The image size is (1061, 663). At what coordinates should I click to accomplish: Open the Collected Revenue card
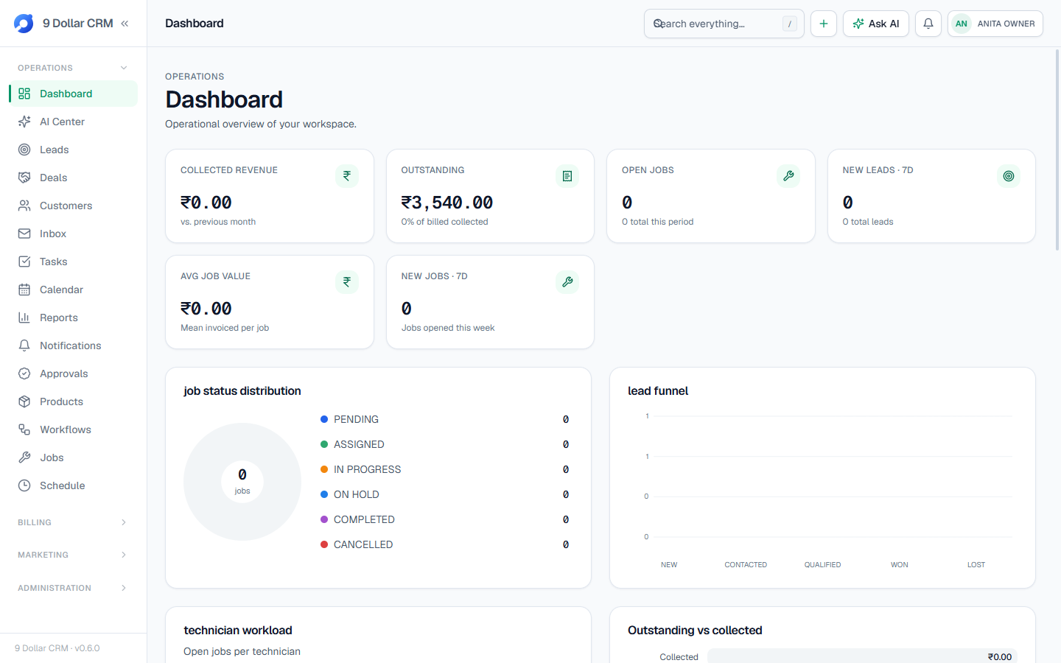270,196
